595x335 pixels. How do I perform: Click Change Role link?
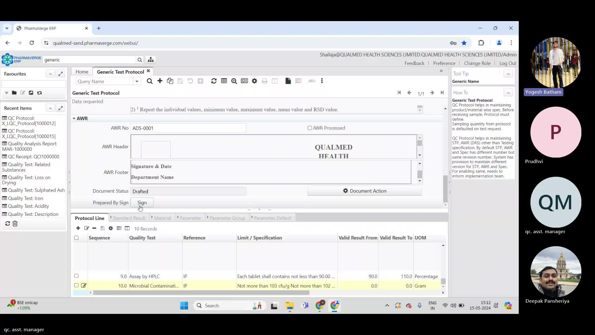click(477, 63)
